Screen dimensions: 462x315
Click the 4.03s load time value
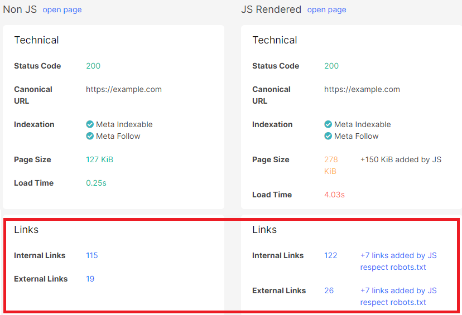(334, 195)
